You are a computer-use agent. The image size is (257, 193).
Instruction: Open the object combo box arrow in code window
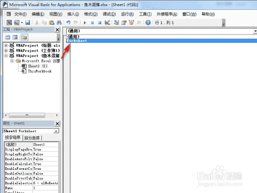(255, 31)
